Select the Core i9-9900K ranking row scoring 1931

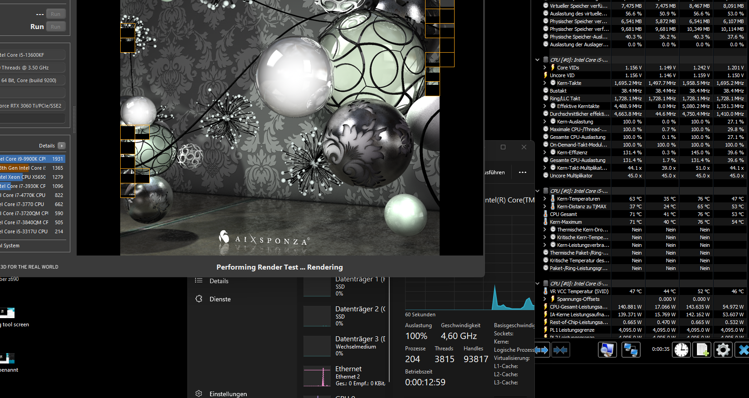pyautogui.click(x=33, y=159)
